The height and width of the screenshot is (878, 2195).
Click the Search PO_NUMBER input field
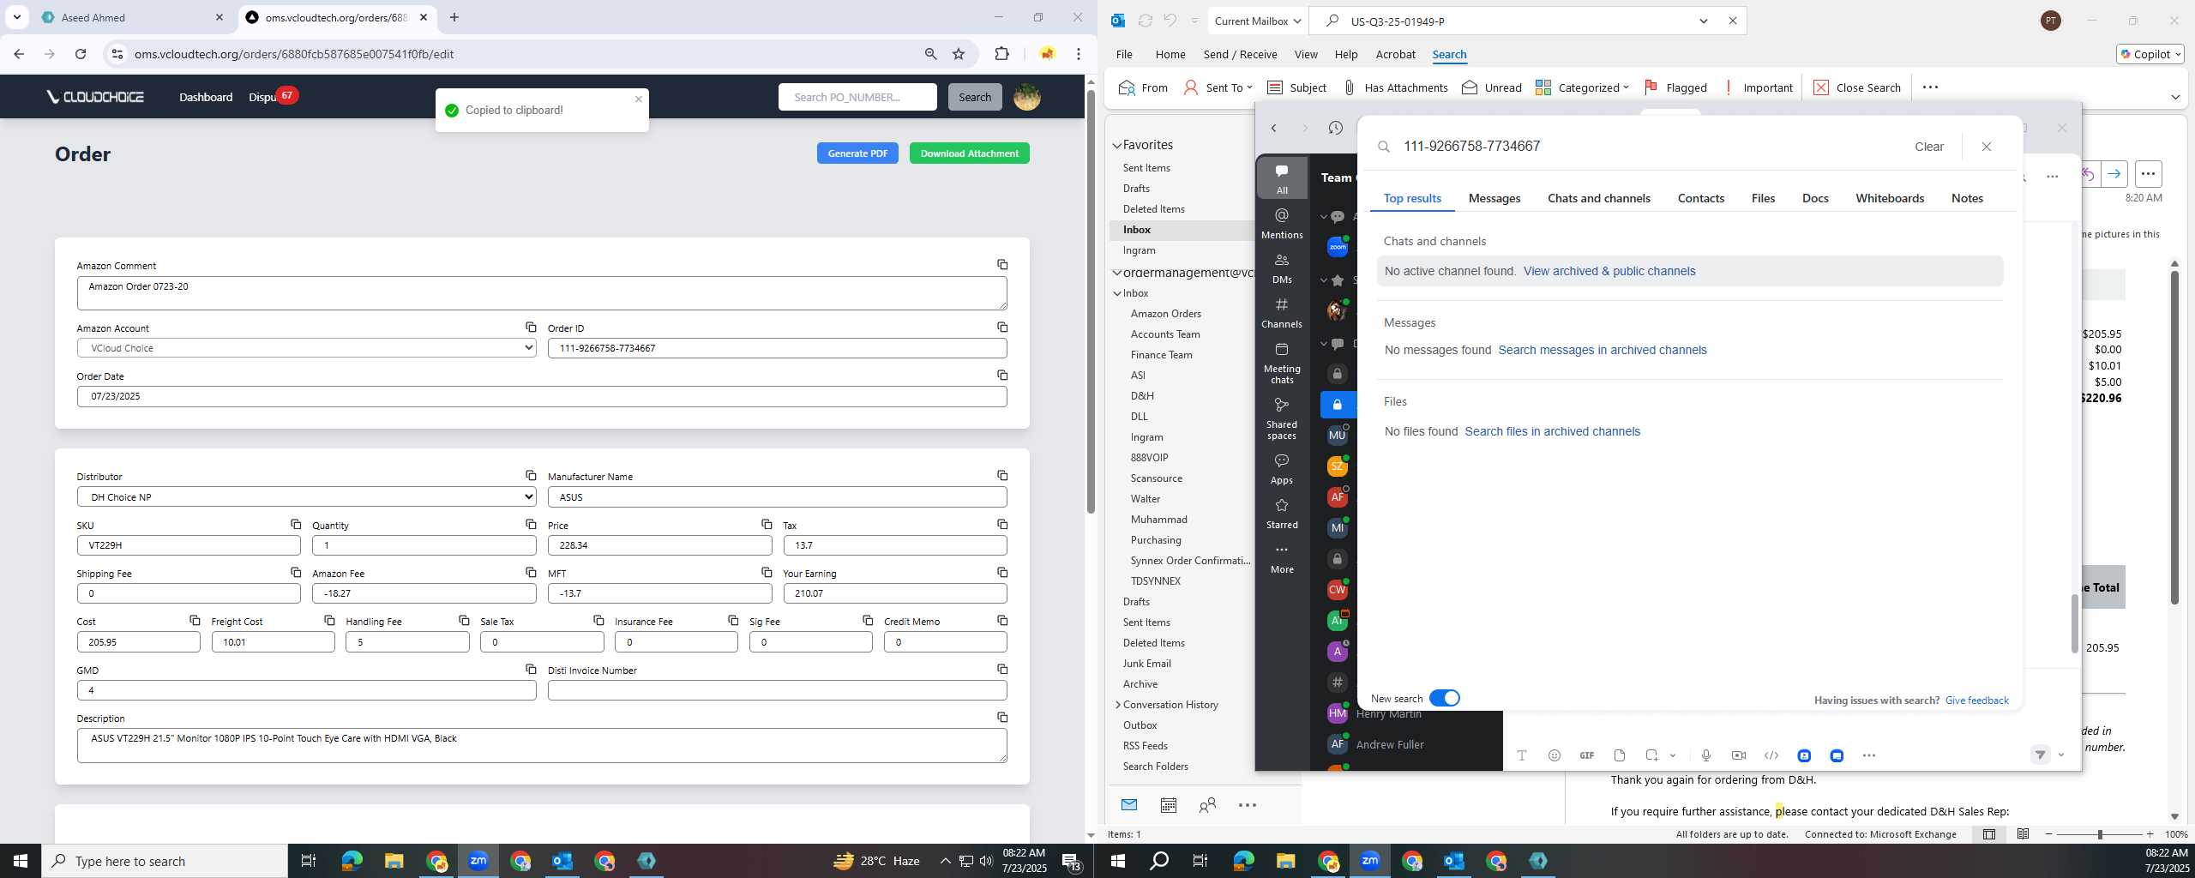[x=857, y=97]
